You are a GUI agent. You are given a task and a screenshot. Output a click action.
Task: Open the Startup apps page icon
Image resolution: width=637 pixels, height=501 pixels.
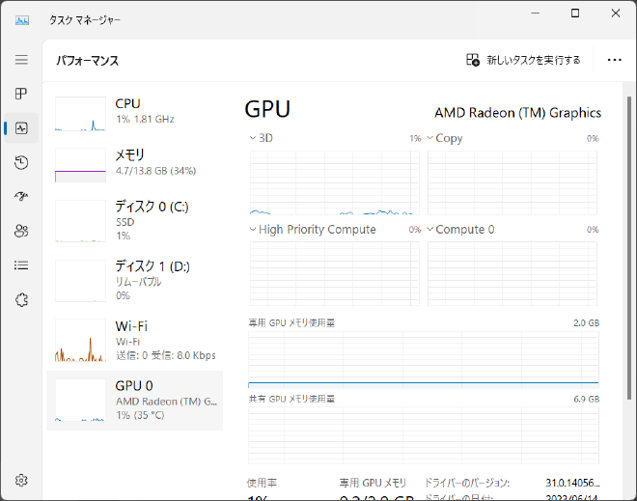[x=21, y=197]
